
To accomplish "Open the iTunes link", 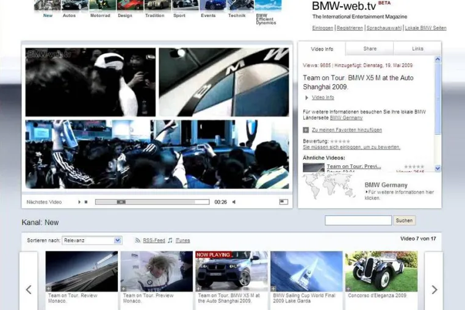I will (x=182, y=240).
